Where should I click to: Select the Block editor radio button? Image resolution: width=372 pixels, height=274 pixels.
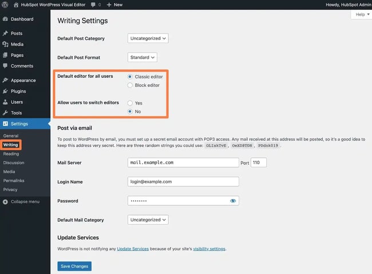pyautogui.click(x=130, y=85)
